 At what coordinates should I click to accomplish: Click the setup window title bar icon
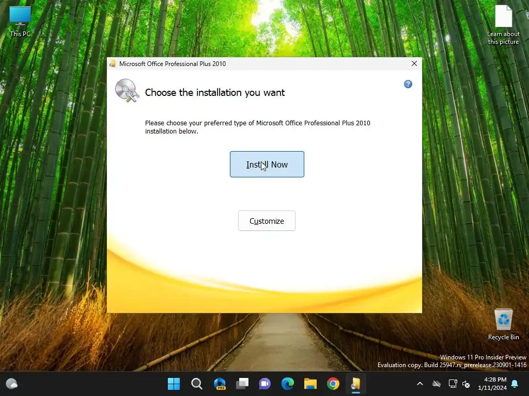[113, 63]
